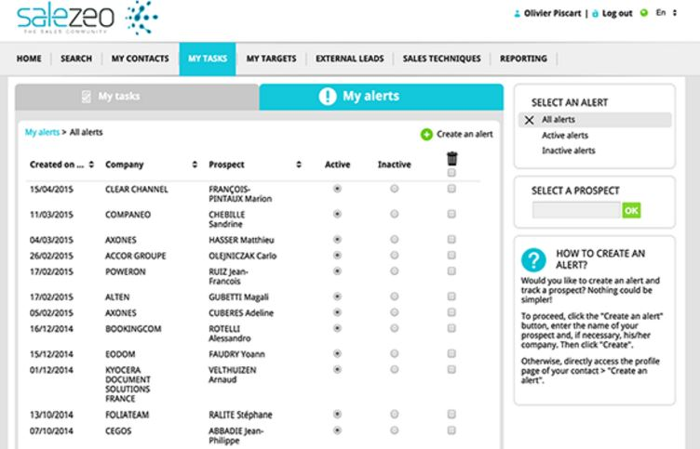Click company CEGOS cell

[118, 431]
